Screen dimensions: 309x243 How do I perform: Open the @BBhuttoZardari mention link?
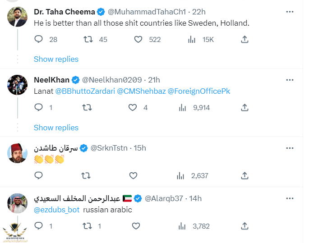(x=85, y=91)
